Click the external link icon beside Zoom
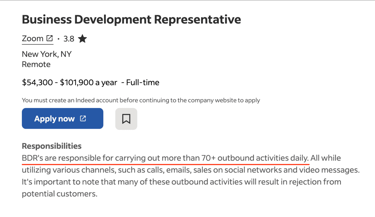Image resolution: width=375 pixels, height=217 pixels. coord(50,38)
